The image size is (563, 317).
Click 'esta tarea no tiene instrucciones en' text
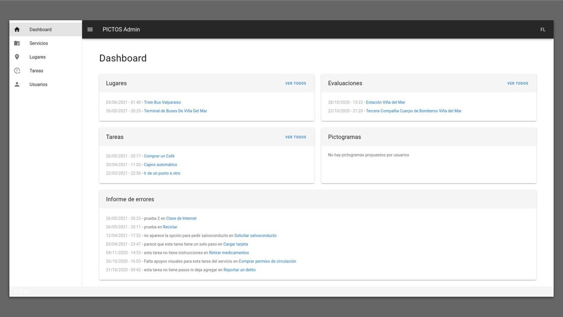point(176,253)
